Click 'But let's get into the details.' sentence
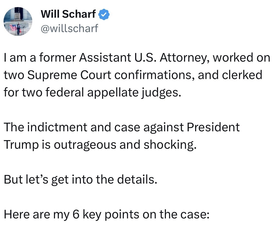The width and height of the screenshot is (272, 226). (80, 179)
